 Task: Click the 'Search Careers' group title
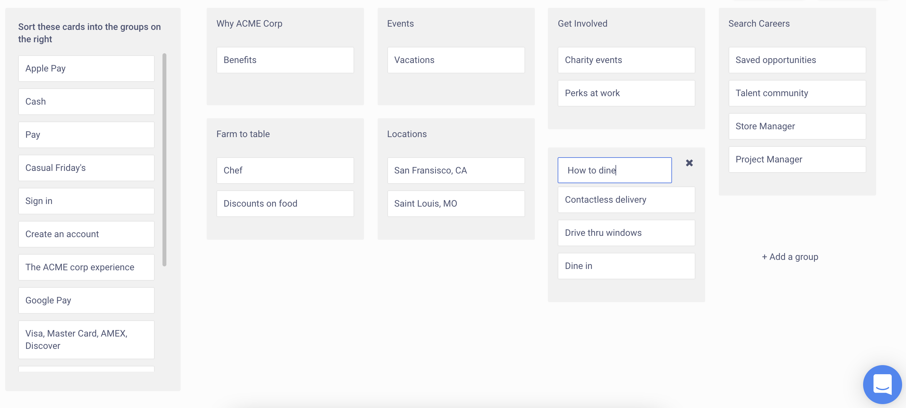[x=759, y=24]
